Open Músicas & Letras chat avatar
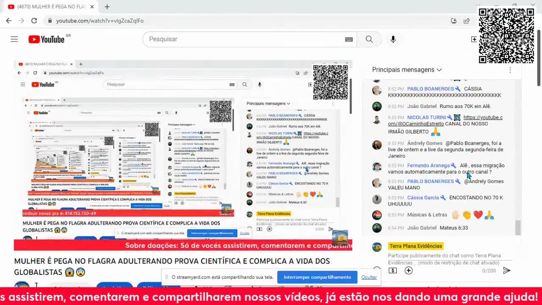 coord(377,215)
